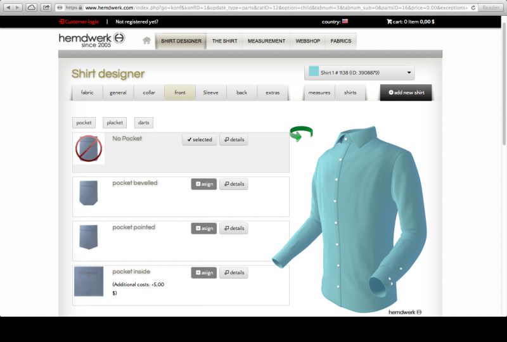This screenshot has width=507, height=342.
Task: Select placket sub-tab
Action: 115,122
